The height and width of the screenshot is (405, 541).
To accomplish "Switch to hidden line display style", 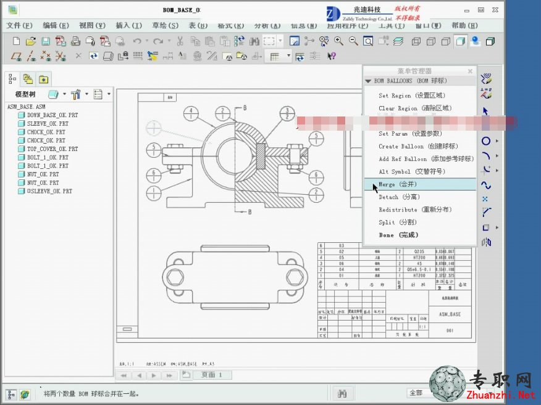I will 431,41.
